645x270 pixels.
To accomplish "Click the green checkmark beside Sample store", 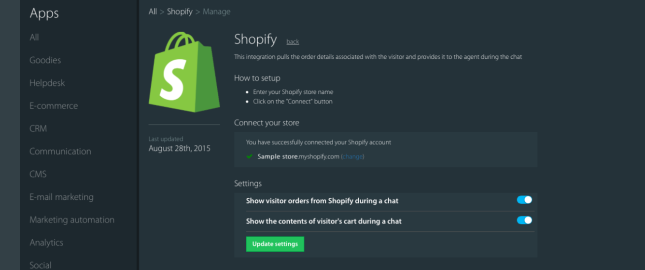I will pos(250,156).
